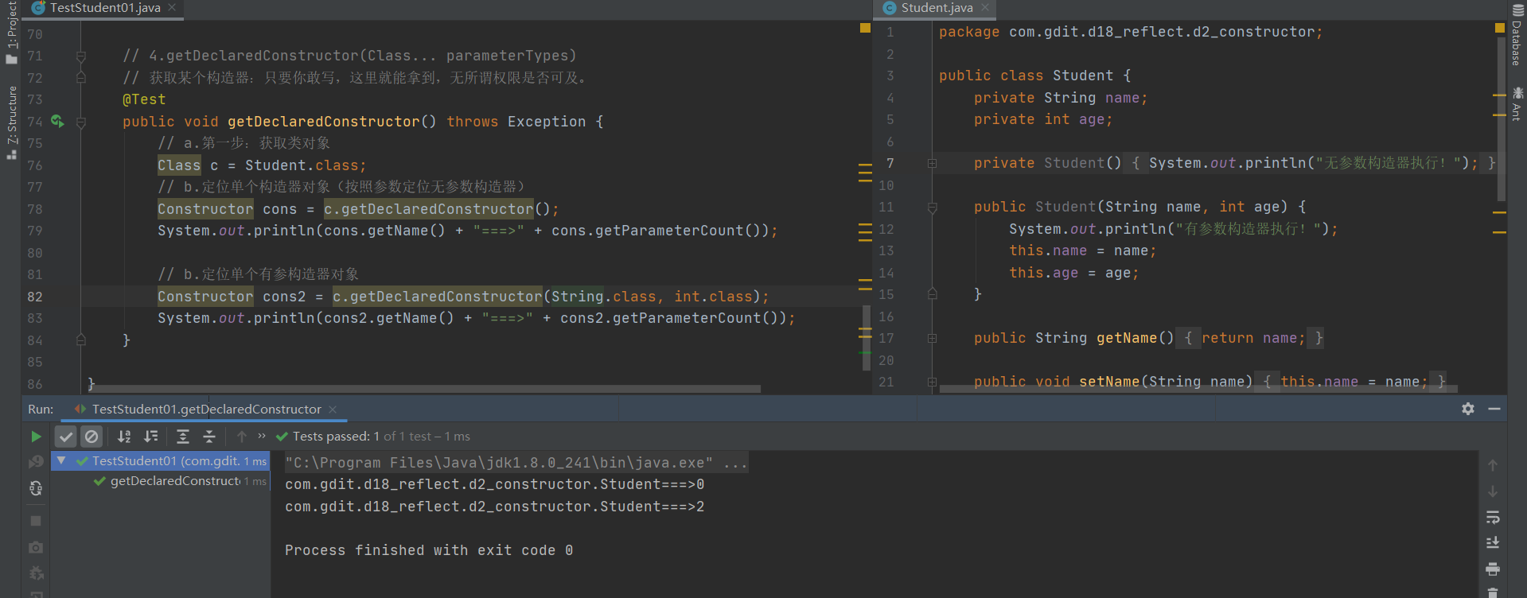Screen dimensions: 1527x598
Task: Sort test results by duration
Action: tap(150, 437)
